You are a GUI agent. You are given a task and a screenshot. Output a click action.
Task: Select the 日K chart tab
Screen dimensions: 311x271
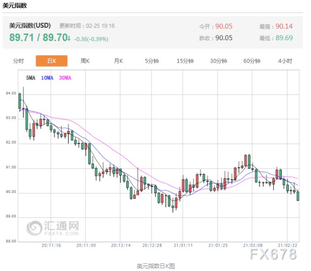[x=52, y=61]
